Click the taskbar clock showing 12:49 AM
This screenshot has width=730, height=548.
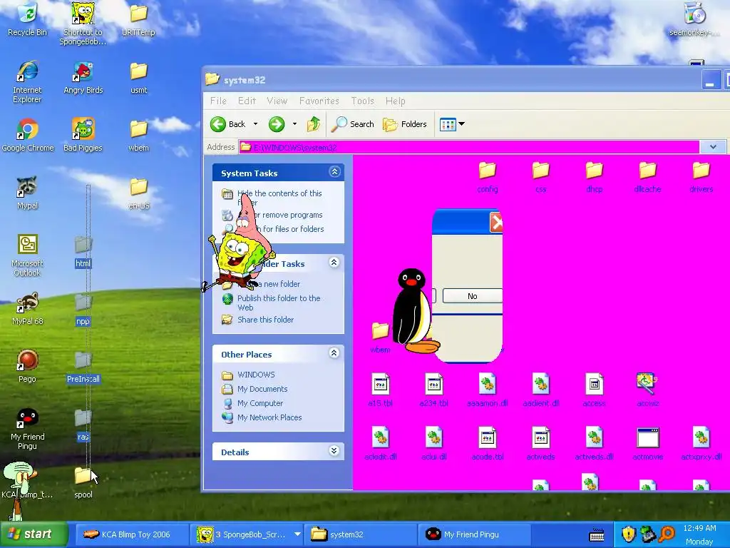[699, 528]
